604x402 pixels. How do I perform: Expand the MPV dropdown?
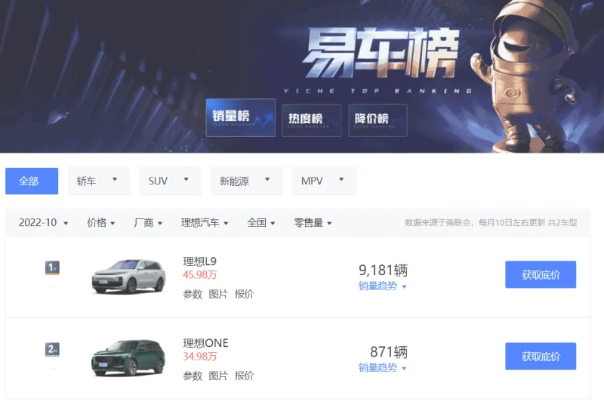pos(324,181)
